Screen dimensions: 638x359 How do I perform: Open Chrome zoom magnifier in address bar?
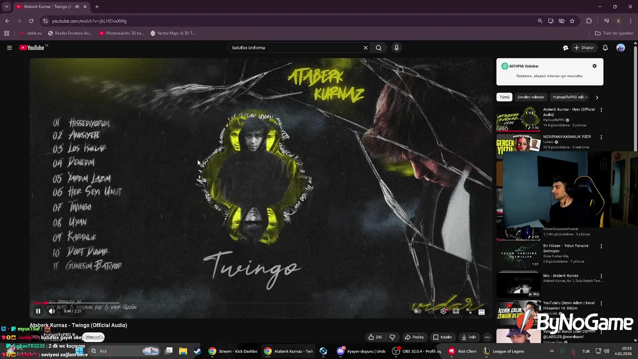point(540,21)
